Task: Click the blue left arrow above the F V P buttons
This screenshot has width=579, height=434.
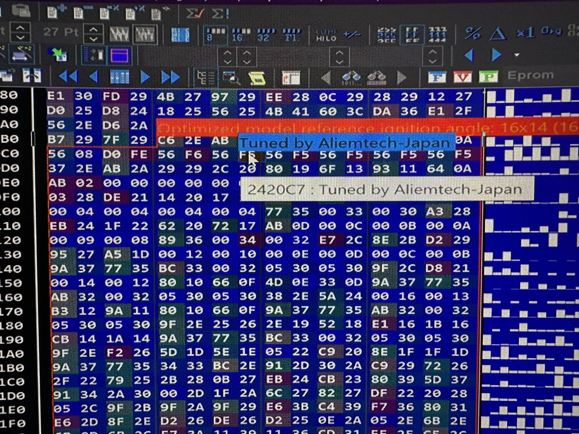Action: coord(469,55)
